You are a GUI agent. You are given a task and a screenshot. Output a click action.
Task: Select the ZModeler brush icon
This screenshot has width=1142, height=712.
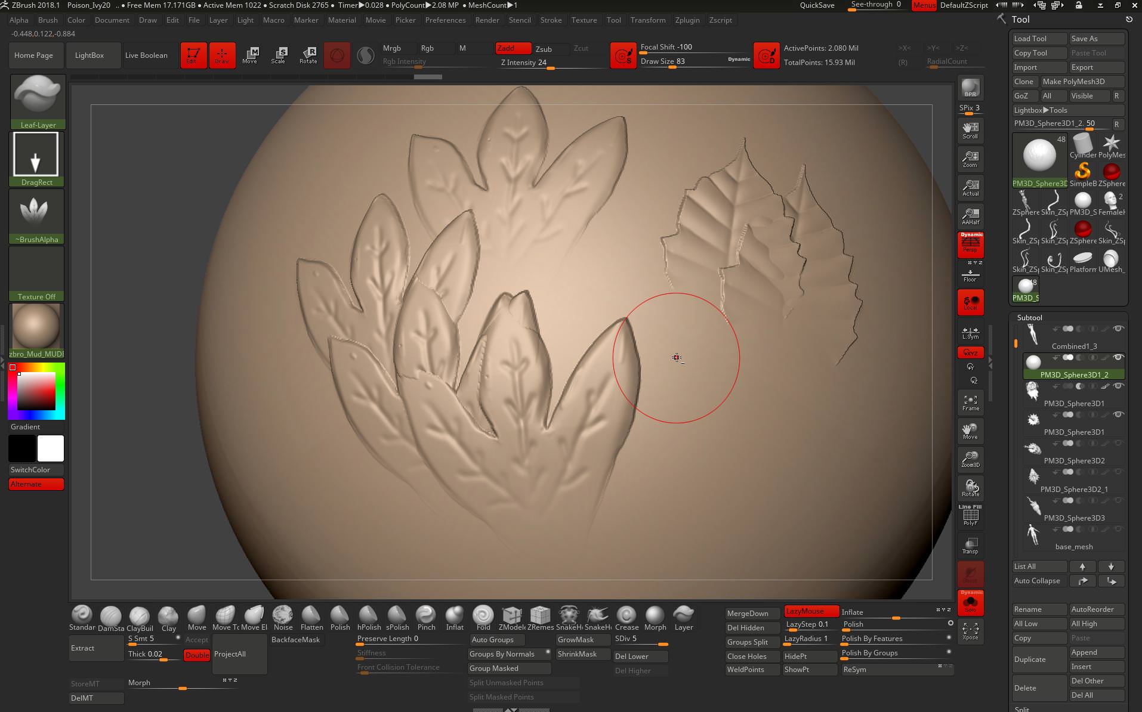511,618
